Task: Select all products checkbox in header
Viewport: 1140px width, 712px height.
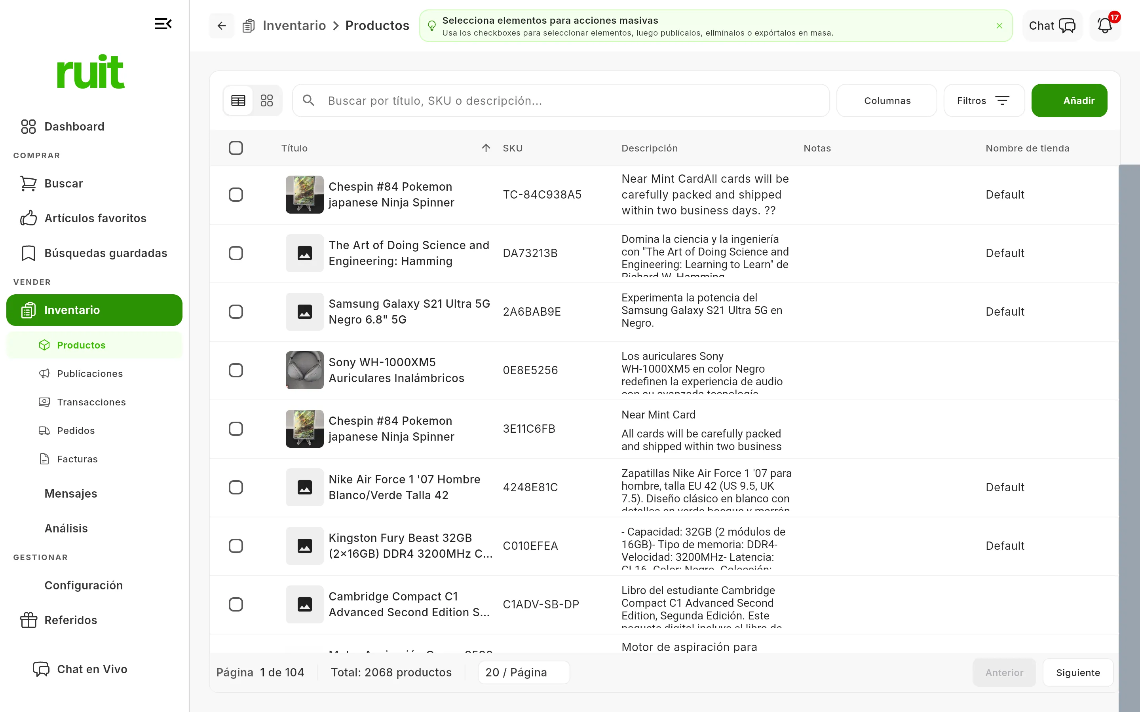Action: click(x=236, y=148)
